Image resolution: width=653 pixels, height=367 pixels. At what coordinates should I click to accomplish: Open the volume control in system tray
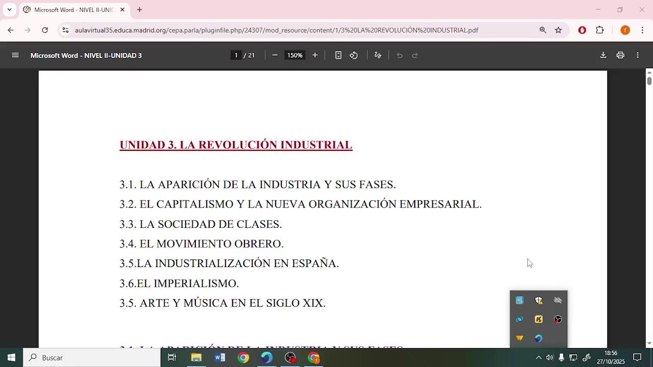549,357
